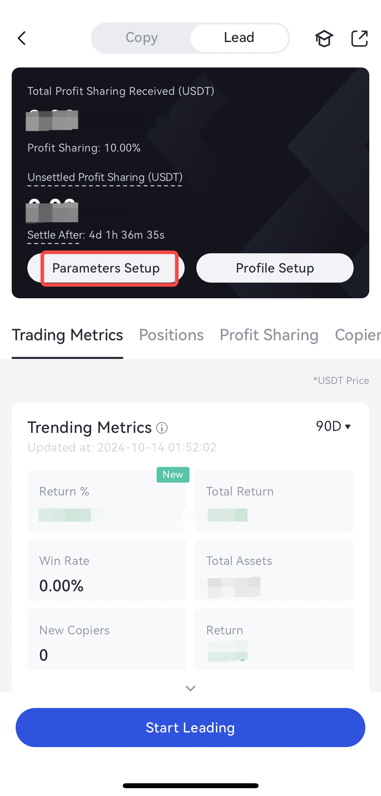The width and height of the screenshot is (381, 796).
Task: Tap the share export icon
Action: 360,38
